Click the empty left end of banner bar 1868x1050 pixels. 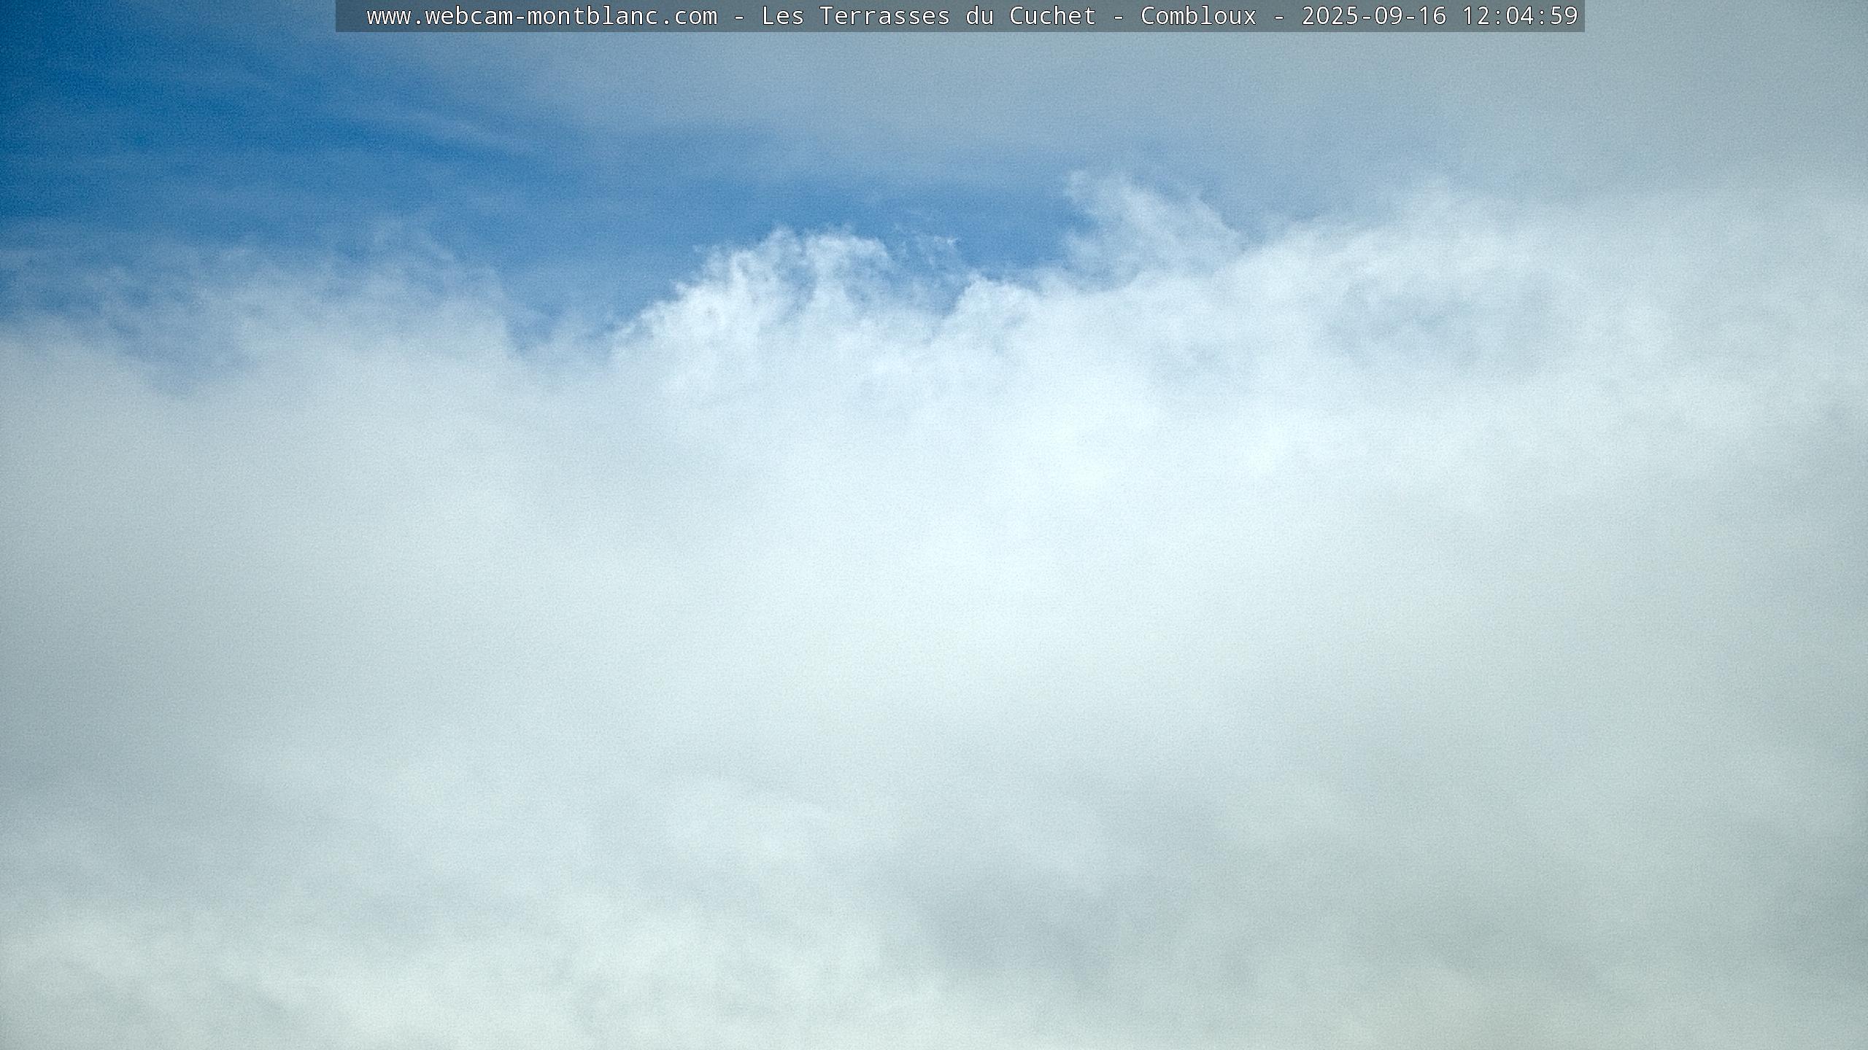tap(350, 16)
